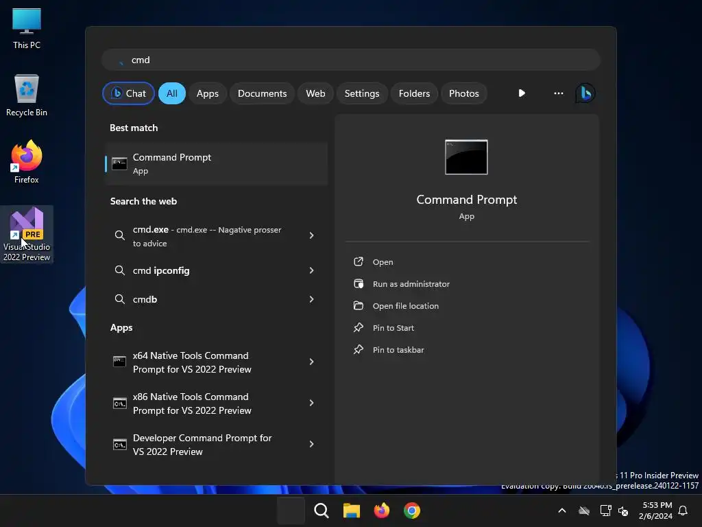702x527 pixels.
Task: Click the OneDrive cloud tray icon
Action: (584, 511)
